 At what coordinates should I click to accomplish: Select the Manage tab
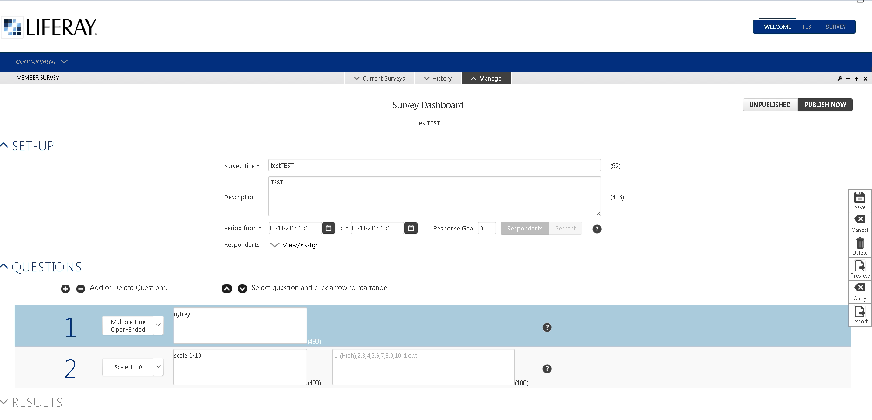[x=486, y=78]
